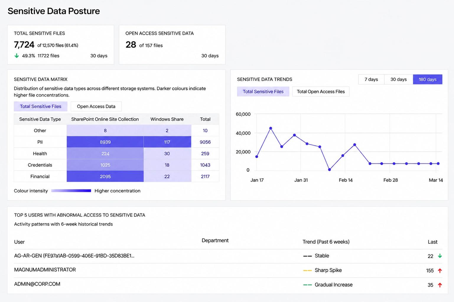Viewport: 454px width, 302px height.
Task: Click the highest data point on the trend chart
Action: pos(271,128)
